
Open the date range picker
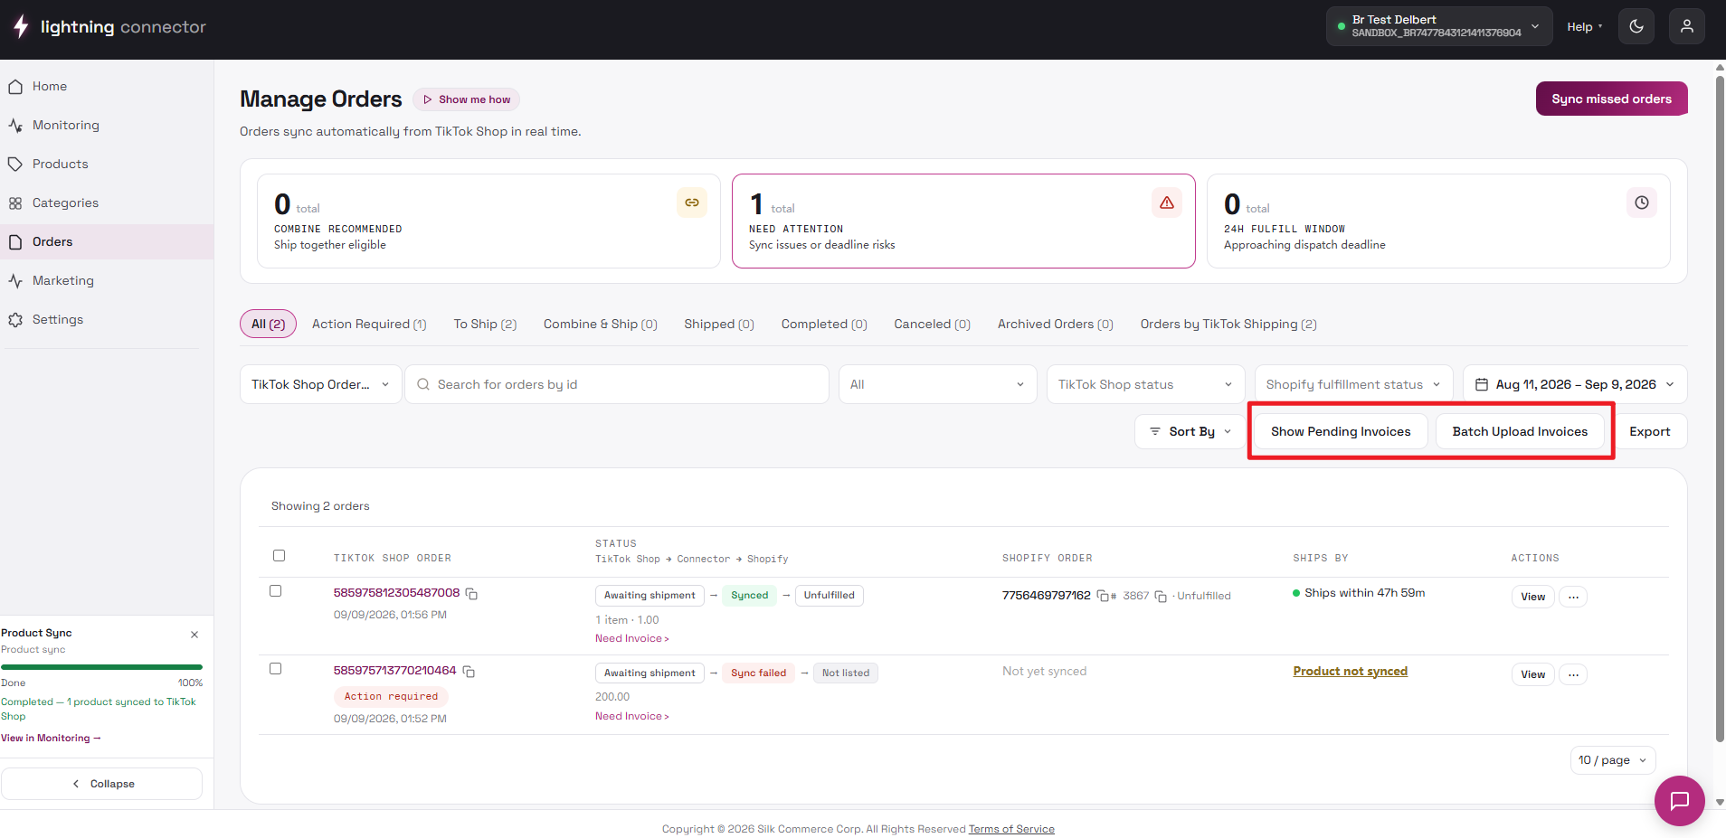click(1575, 384)
